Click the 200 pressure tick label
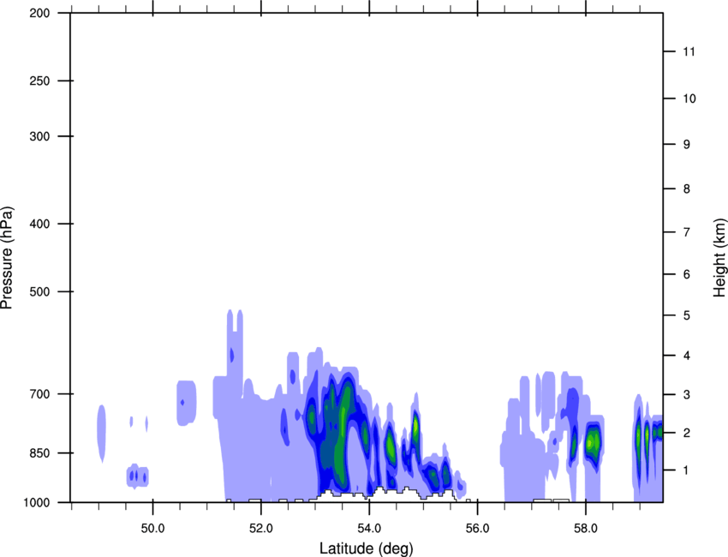The height and width of the screenshot is (557, 728). tap(39, 13)
